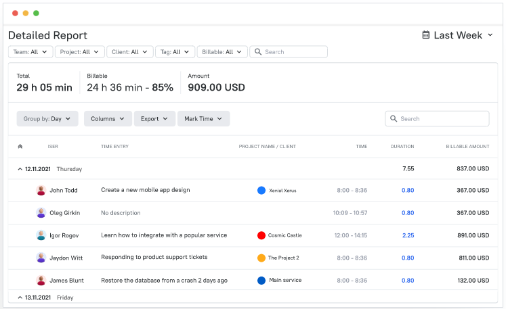Viewport: 506px width, 309px height.
Task: Open the Mark Time menu
Action: point(203,119)
